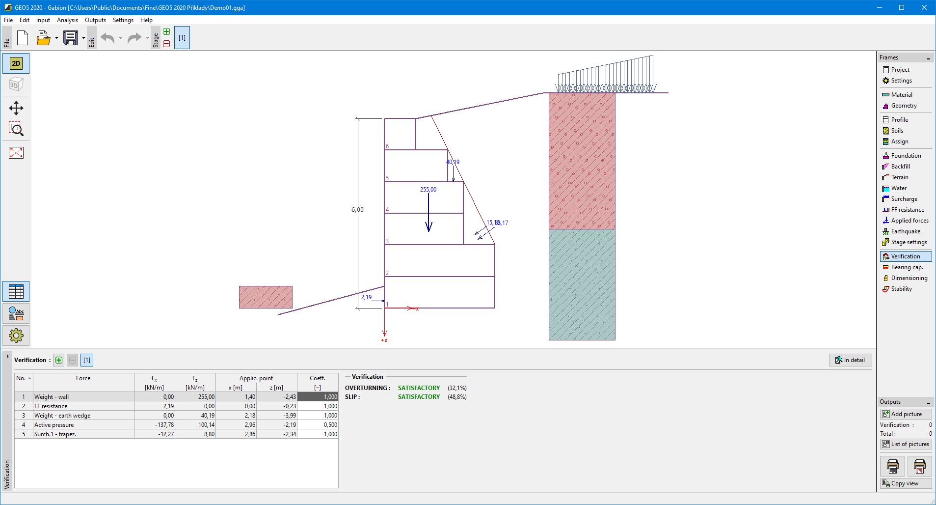
Task: Click the new file icon
Action: coord(23,38)
